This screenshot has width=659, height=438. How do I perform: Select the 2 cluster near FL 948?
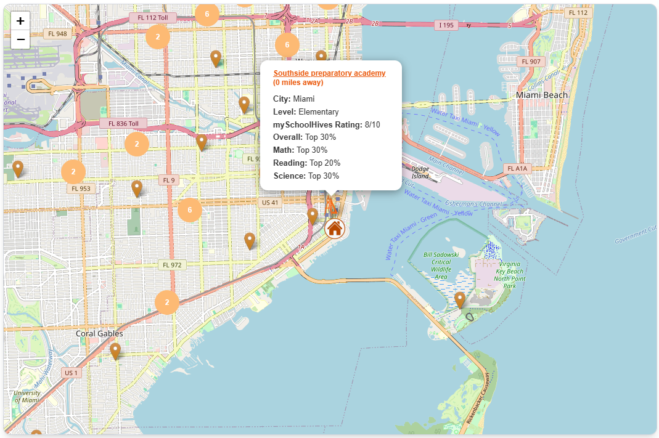point(158,37)
